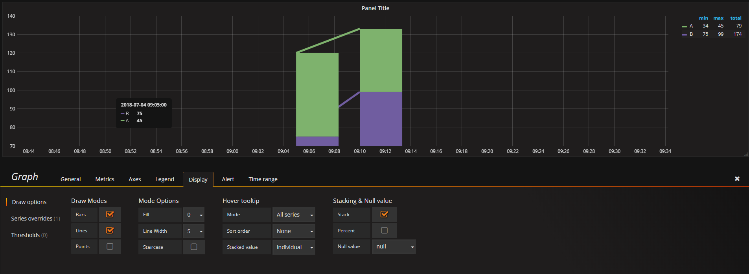Screen dimensions: 749x274
Task: Open the Alert tab
Action: tap(228, 179)
